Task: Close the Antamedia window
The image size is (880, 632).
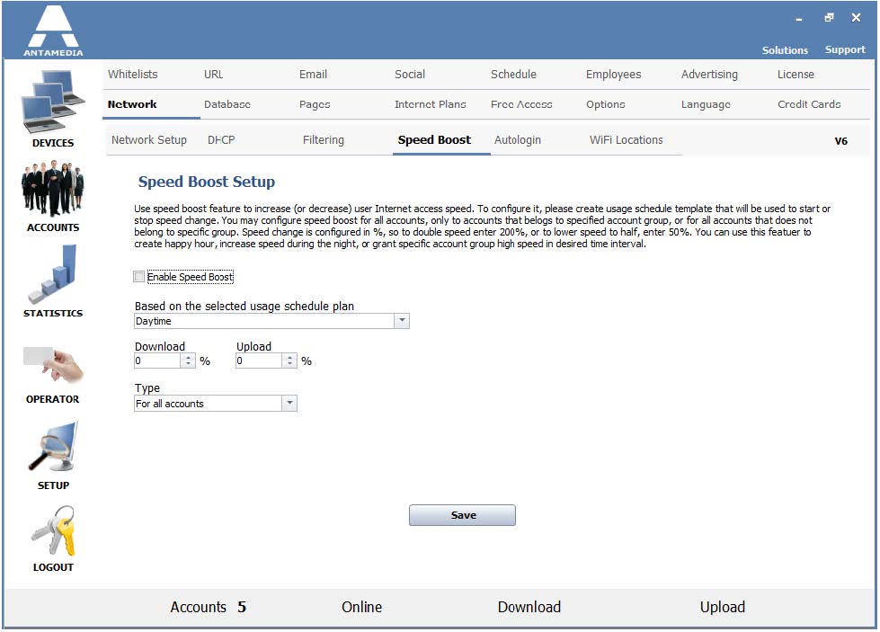Action: (x=856, y=17)
